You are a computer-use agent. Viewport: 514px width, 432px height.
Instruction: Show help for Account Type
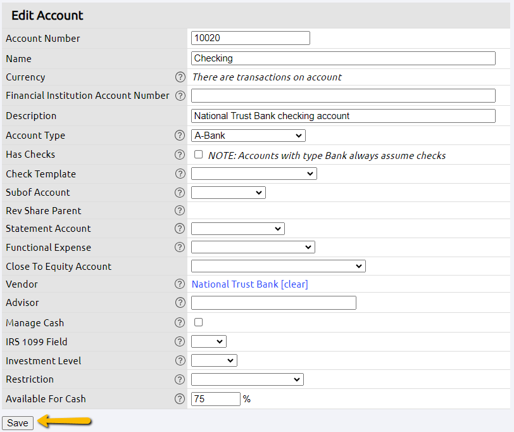tap(180, 136)
